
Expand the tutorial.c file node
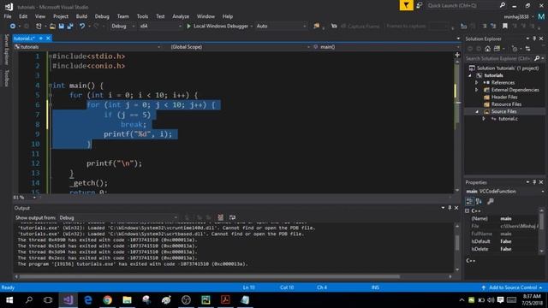click(484, 119)
